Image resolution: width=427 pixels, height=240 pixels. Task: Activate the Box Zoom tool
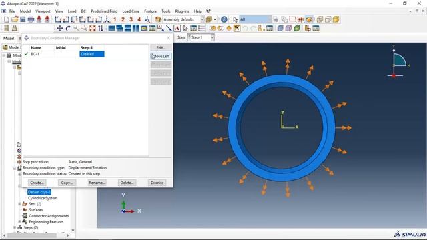(84, 28)
